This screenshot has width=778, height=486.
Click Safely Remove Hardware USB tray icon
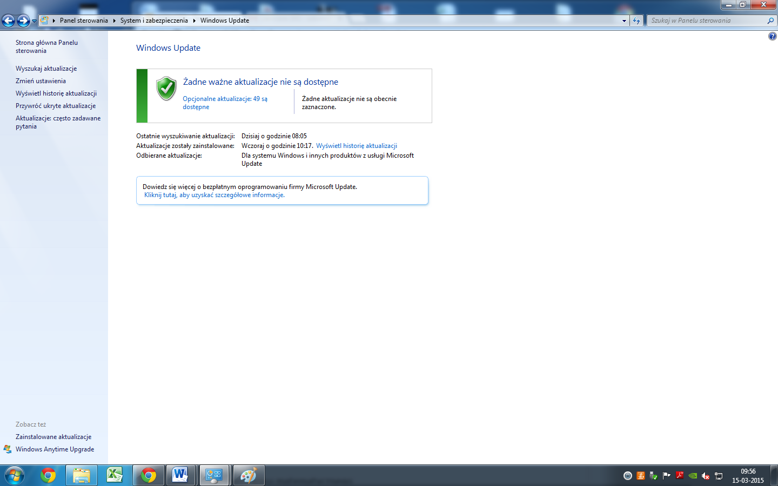653,476
